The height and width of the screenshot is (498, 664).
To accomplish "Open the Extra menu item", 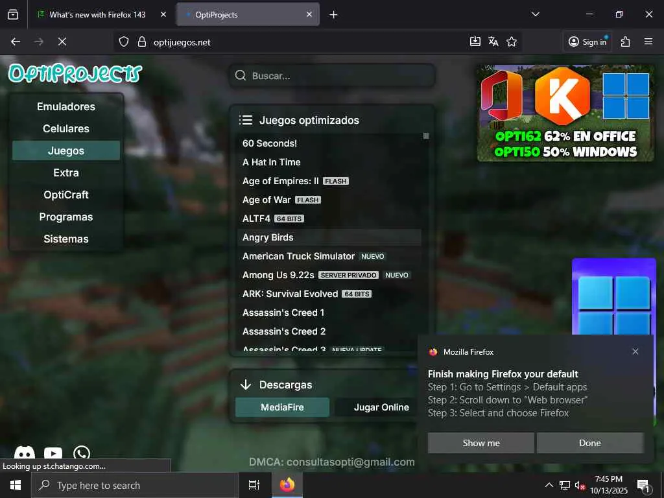I will (66, 172).
